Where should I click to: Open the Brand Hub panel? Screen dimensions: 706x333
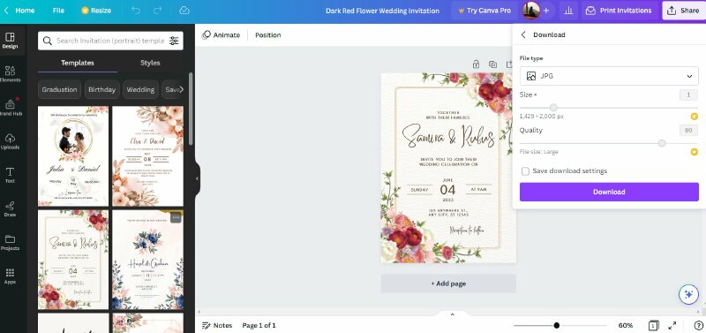pyautogui.click(x=10, y=108)
